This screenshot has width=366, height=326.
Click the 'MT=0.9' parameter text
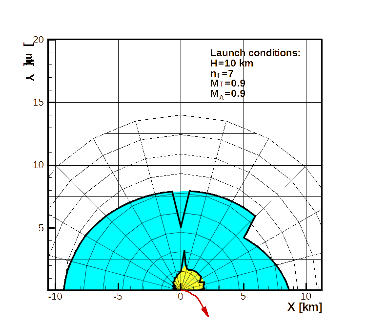coord(228,84)
